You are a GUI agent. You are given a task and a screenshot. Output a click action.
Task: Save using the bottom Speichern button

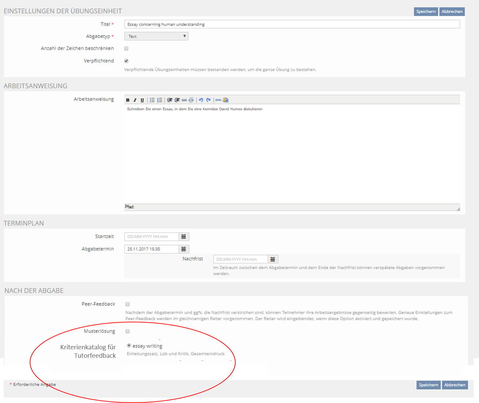coord(428,385)
